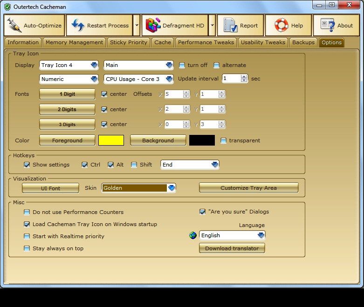Image resolution: width=364 pixels, height=307 pixels.
Task: Switch to the Usability Tweaks tab
Action: tap(263, 42)
